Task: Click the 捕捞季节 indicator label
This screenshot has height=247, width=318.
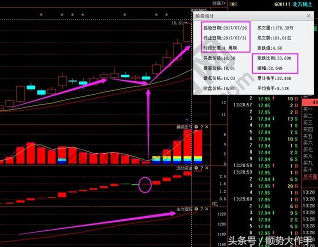Action: [184, 127]
